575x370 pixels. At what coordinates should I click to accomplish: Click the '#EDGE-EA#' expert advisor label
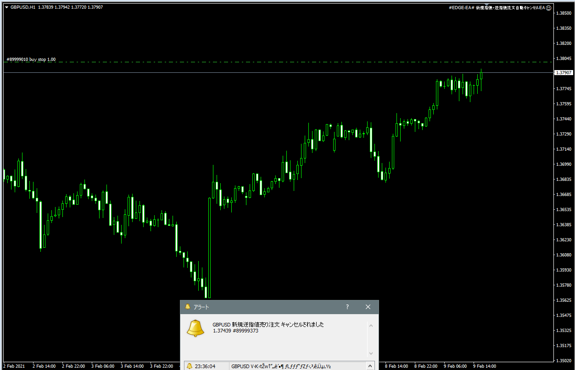point(462,7)
